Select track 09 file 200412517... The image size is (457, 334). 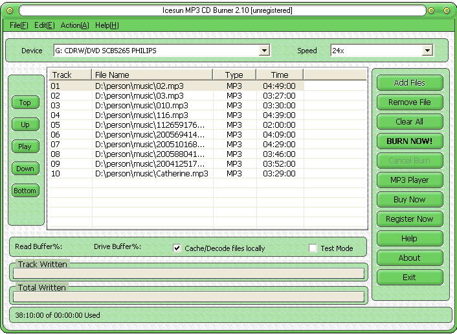pyautogui.click(x=176, y=164)
